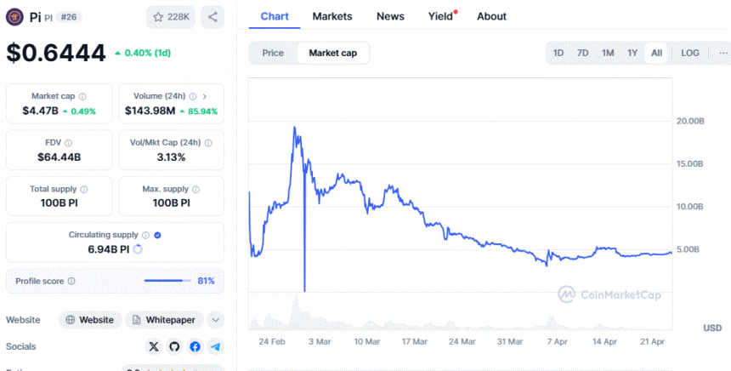Click the 6.94B PI circulating supply

tap(109, 249)
